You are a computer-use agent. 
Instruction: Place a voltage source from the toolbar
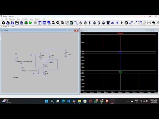(85, 23)
